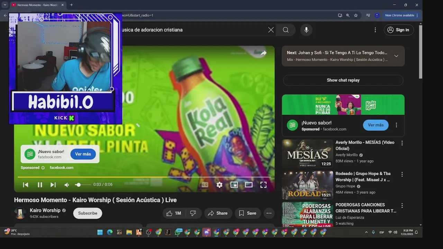
Task: Open options for the MESÍAS video
Action: (x=402, y=143)
